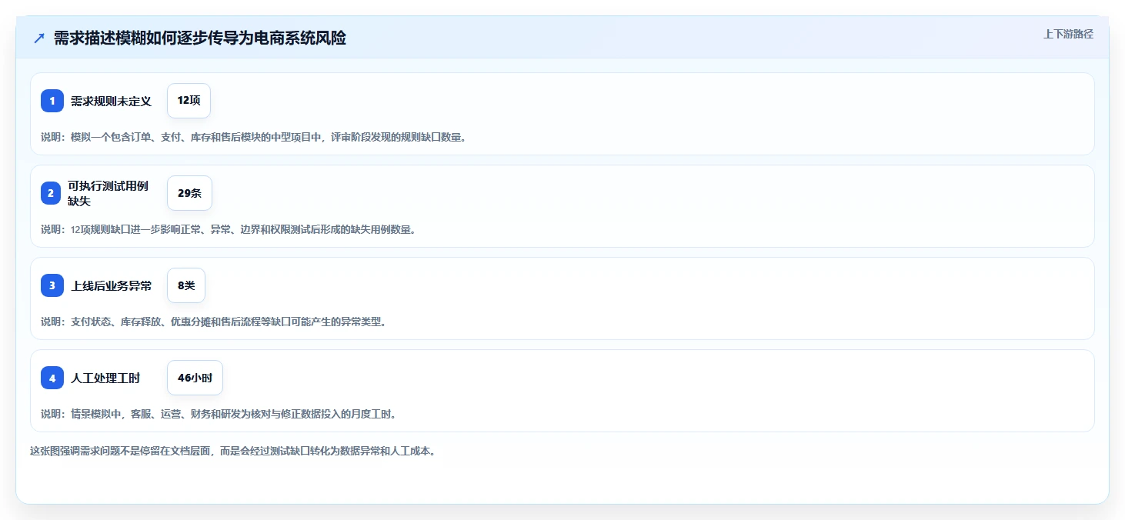Click the footer note starting 这张图强调需求问题
This screenshot has width=1125, height=520.
point(233,452)
